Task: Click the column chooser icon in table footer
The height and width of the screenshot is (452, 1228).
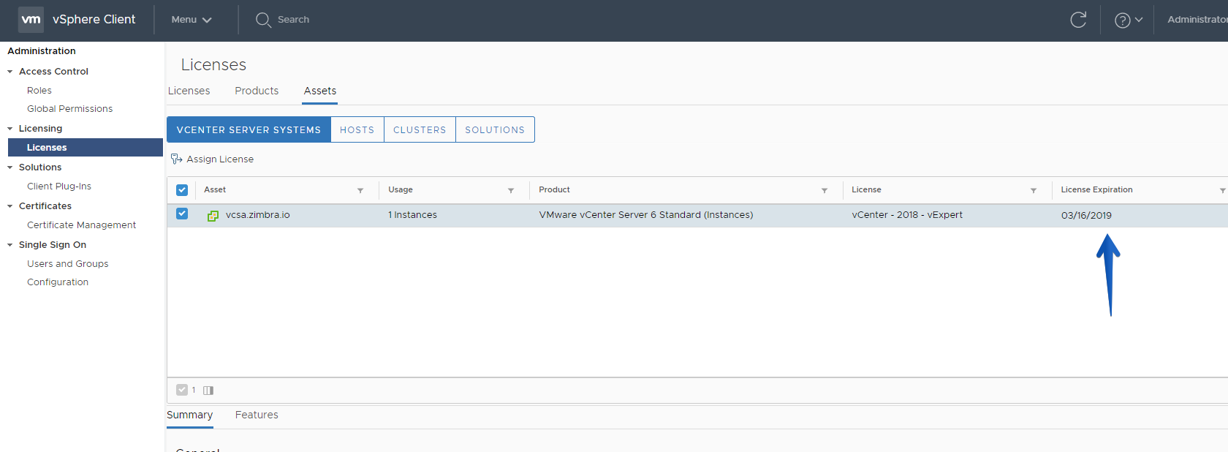Action: click(208, 391)
